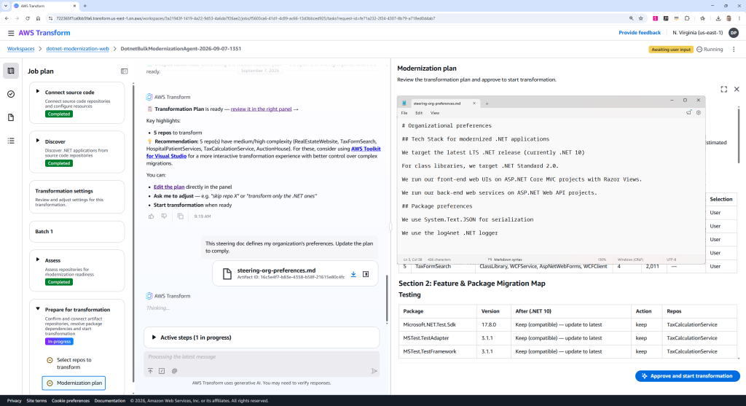The width and height of the screenshot is (746, 406).
Task: Click thumbs down on Transformation Plan message
Action: [164, 216]
